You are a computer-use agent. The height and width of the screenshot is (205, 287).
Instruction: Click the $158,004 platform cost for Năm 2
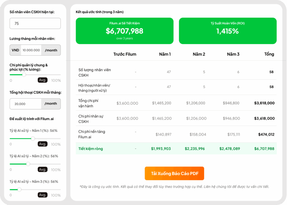pyautogui.click(x=198, y=135)
